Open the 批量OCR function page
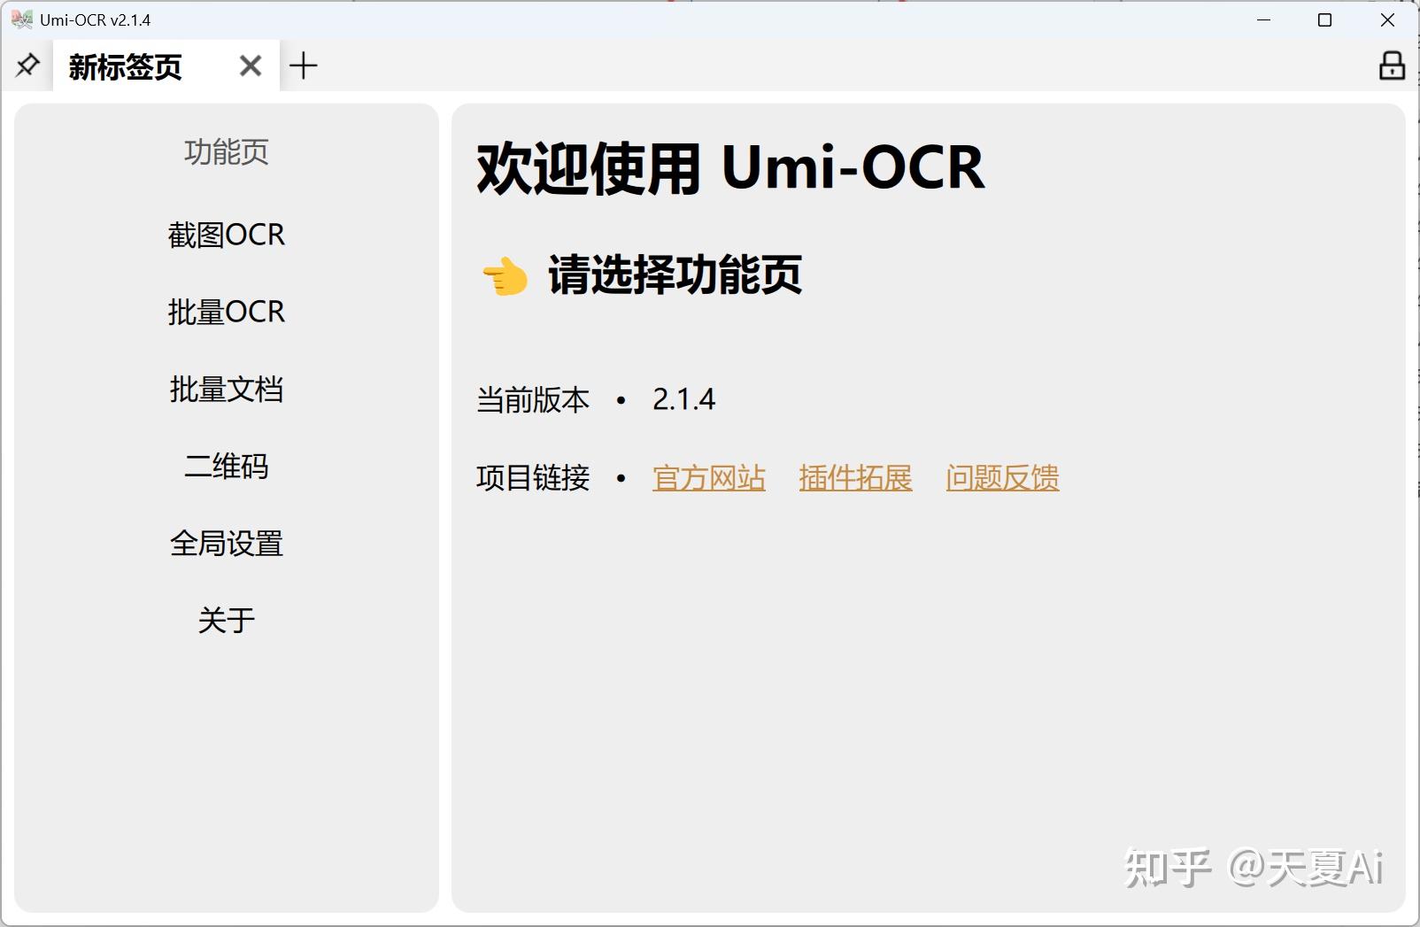The image size is (1420, 927). (x=227, y=312)
